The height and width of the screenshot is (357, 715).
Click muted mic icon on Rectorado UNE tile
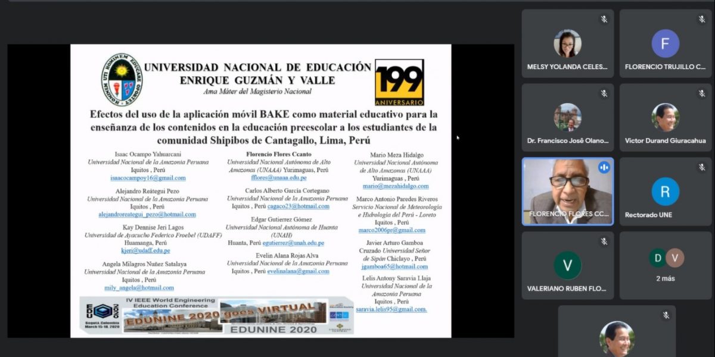(701, 167)
